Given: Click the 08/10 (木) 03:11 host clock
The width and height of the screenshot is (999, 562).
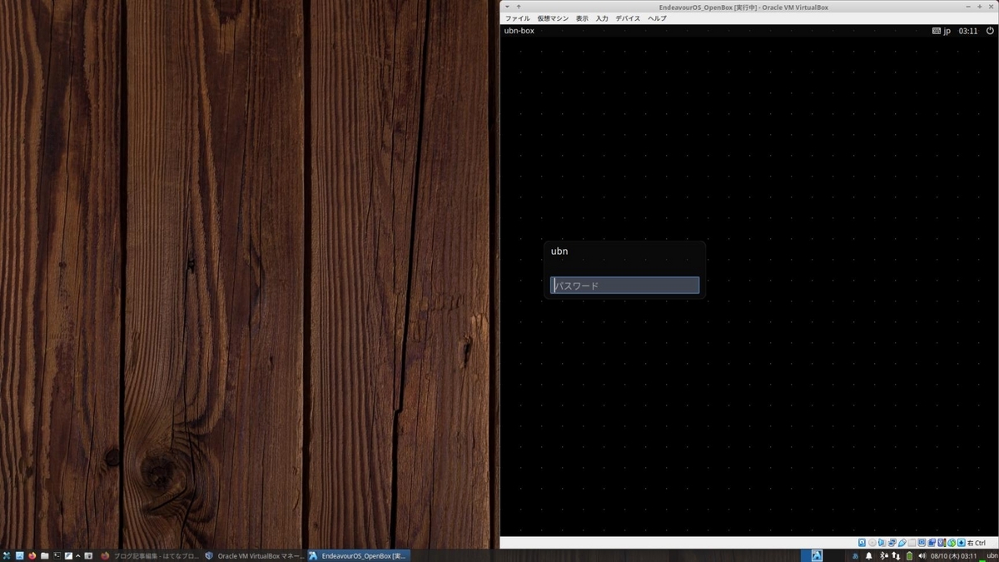Looking at the screenshot, I should (x=954, y=556).
